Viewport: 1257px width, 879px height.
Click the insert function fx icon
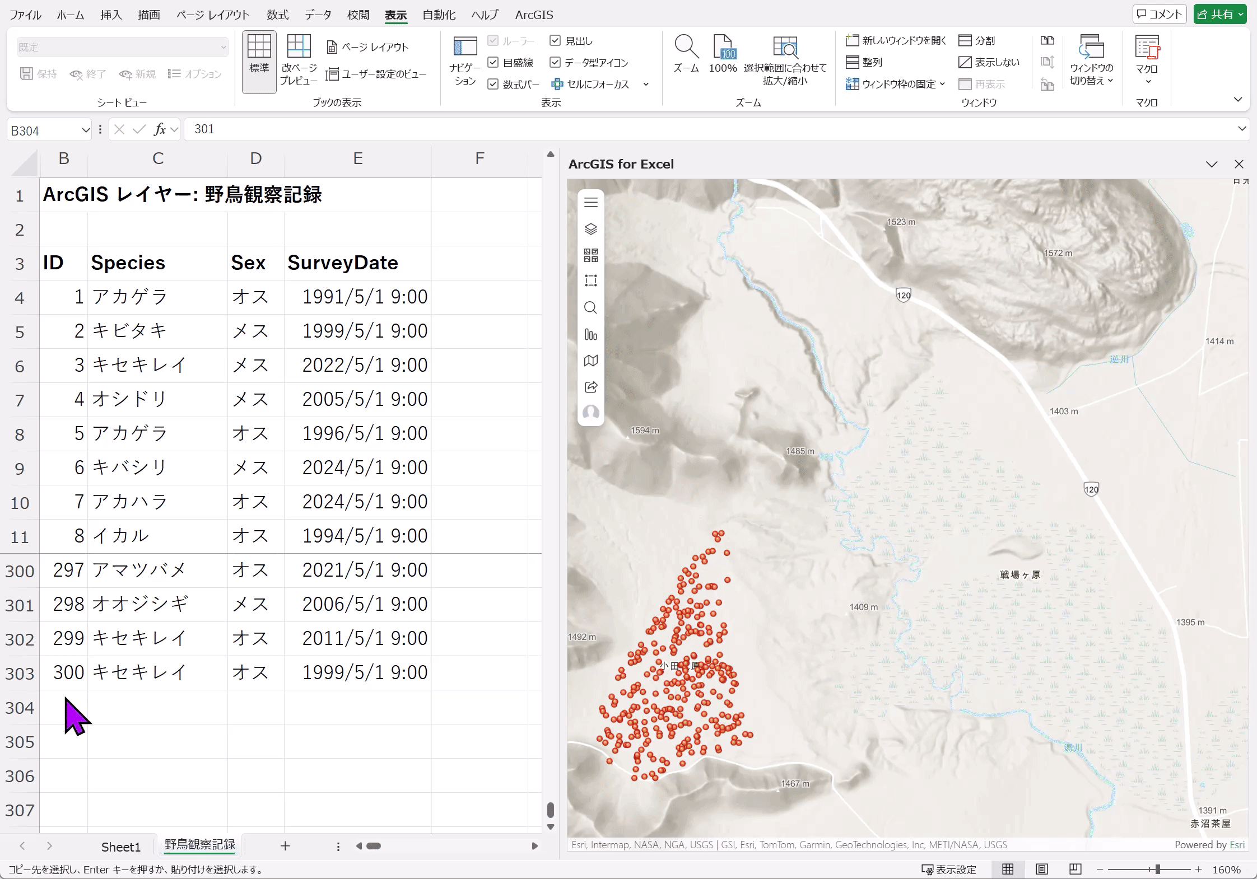point(160,129)
